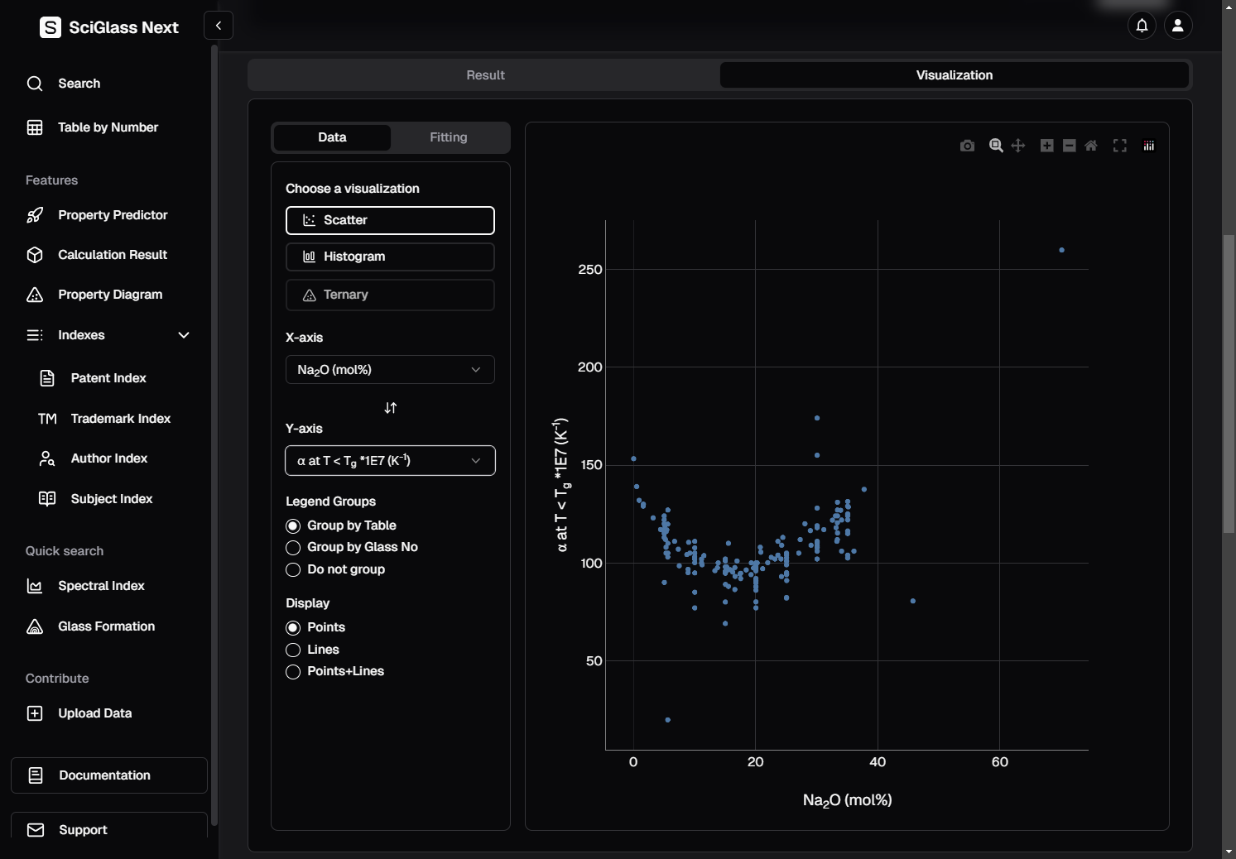The height and width of the screenshot is (859, 1236).
Task: Reset axes with the home icon
Action: coord(1091,146)
